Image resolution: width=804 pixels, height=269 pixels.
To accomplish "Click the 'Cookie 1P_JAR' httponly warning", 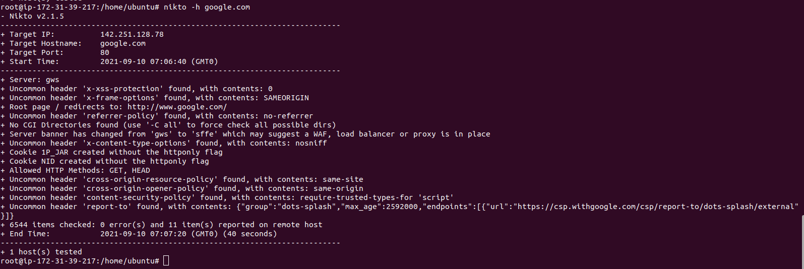I will tap(111, 152).
